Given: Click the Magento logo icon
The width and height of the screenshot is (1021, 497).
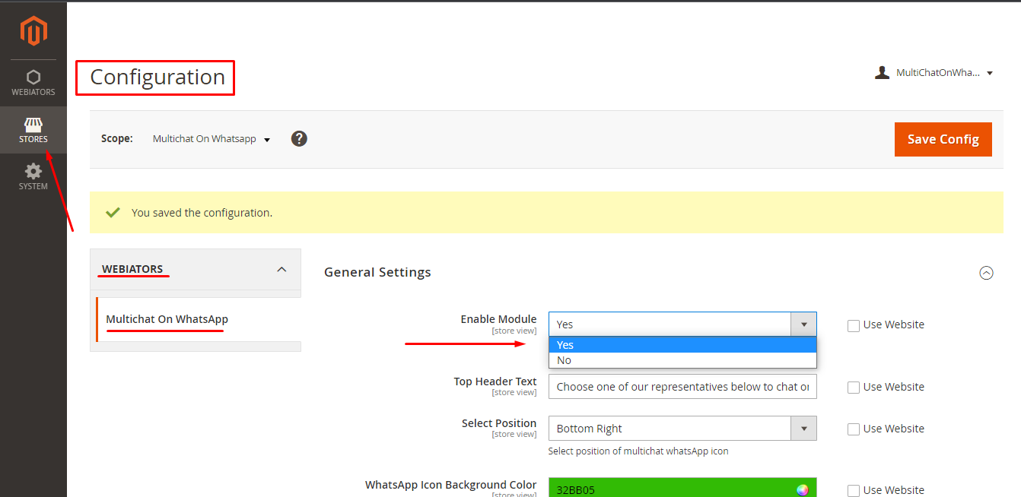Looking at the screenshot, I should tap(33, 30).
